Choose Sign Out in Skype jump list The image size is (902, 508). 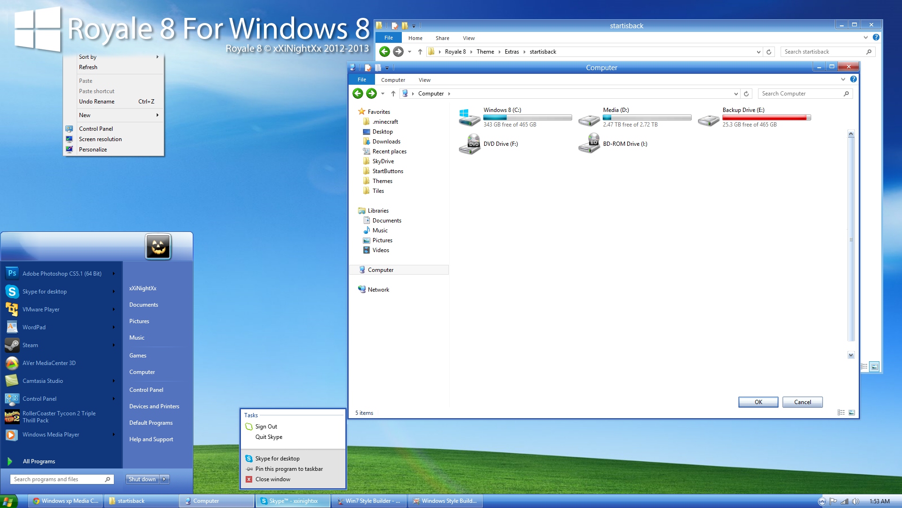[294, 427]
